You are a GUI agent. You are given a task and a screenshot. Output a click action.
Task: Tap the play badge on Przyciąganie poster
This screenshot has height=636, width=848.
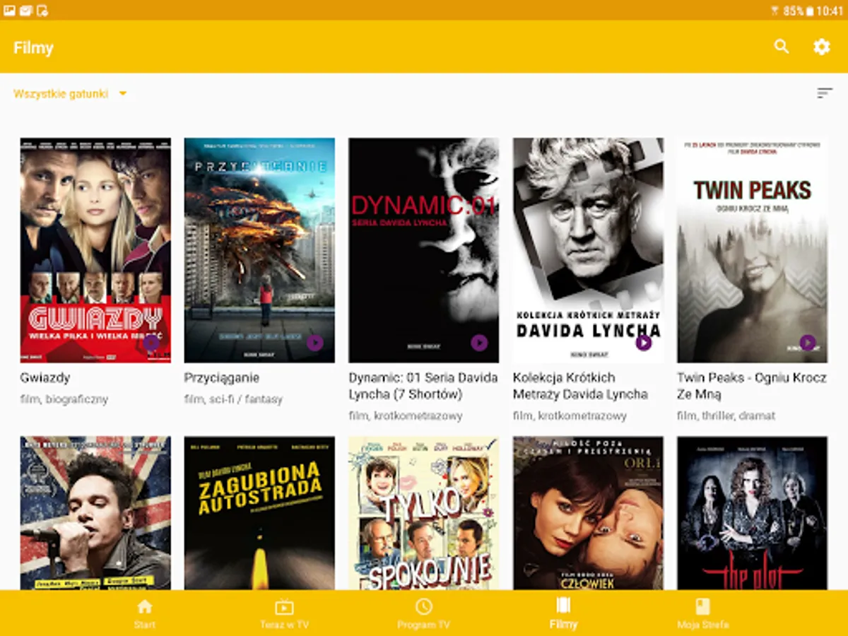315,343
